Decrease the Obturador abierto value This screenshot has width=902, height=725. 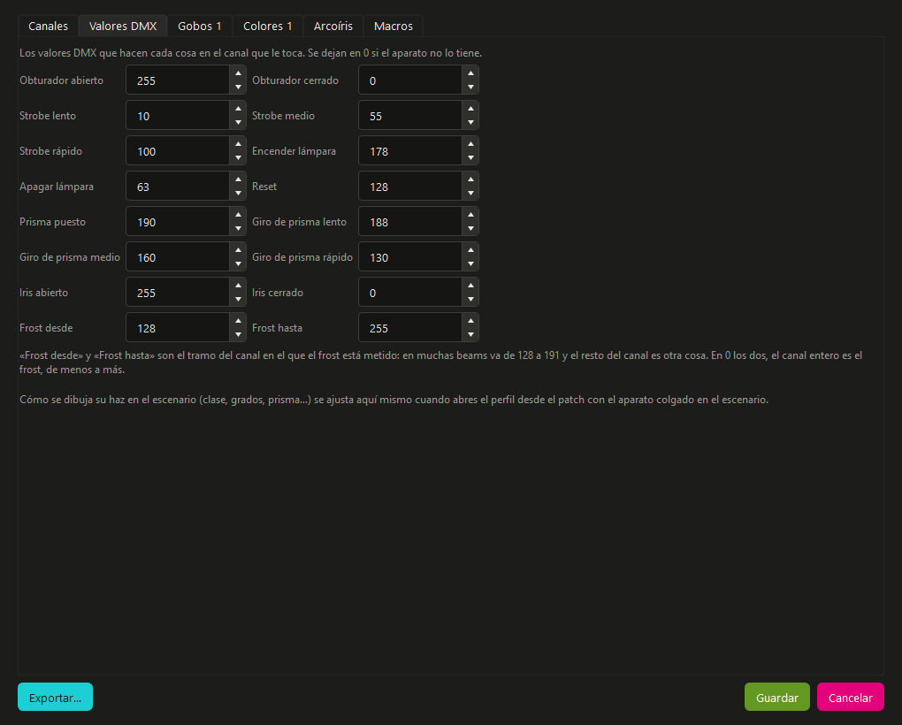[238, 87]
